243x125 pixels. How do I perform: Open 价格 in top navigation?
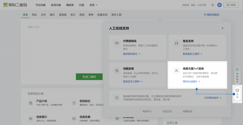(81, 5)
